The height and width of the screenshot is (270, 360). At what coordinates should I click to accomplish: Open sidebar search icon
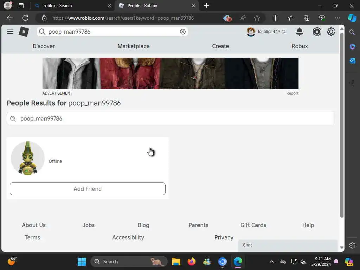tap(352, 32)
